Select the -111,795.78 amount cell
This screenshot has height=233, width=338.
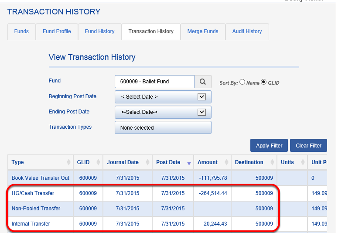[x=213, y=178]
